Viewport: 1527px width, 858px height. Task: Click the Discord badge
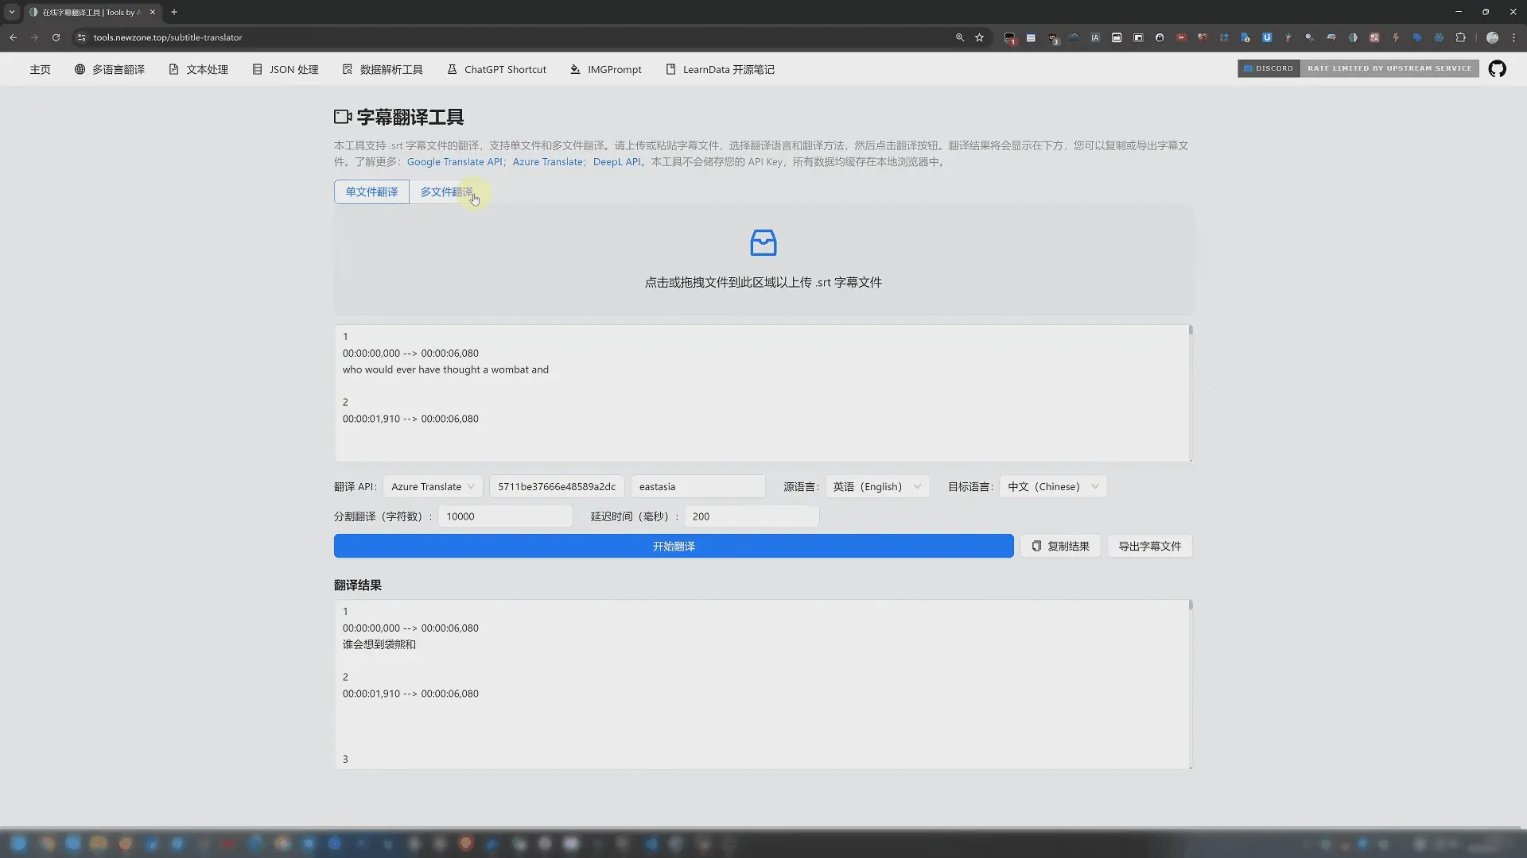tap(1269, 68)
